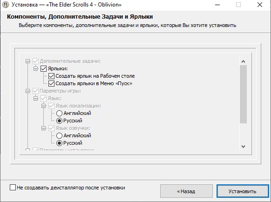Screen dimensions: 271x202
Task: Select Английский under Язык локализации
Action: click(x=59, y=114)
